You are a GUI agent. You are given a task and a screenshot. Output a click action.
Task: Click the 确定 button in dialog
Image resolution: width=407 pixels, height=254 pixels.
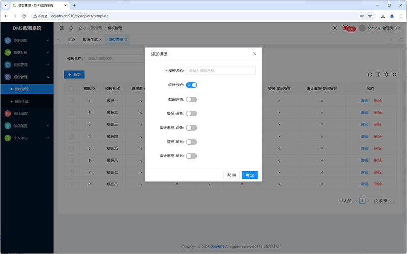(x=250, y=175)
